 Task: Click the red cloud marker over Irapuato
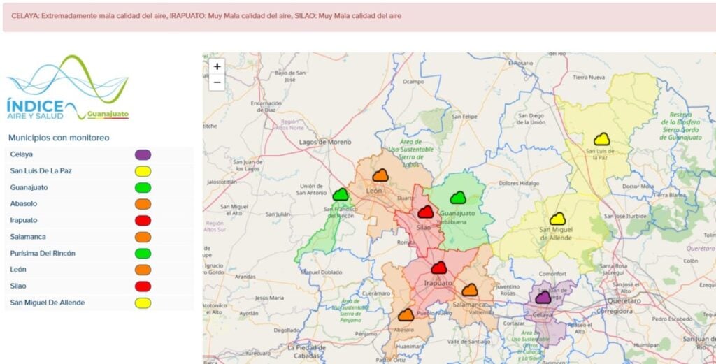coord(438,267)
